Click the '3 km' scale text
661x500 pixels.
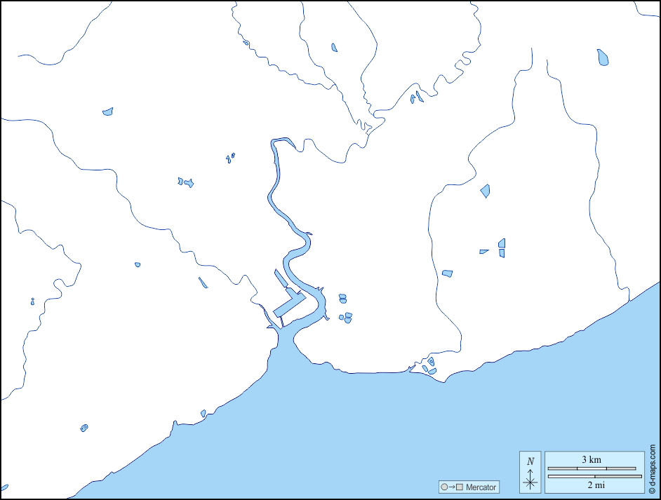point(591,460)
